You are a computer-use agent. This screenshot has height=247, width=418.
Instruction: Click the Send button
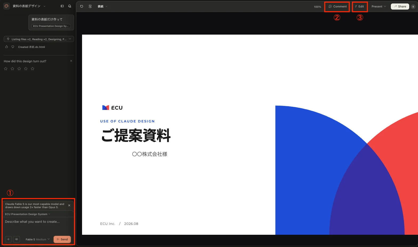(x=62, y=239)
